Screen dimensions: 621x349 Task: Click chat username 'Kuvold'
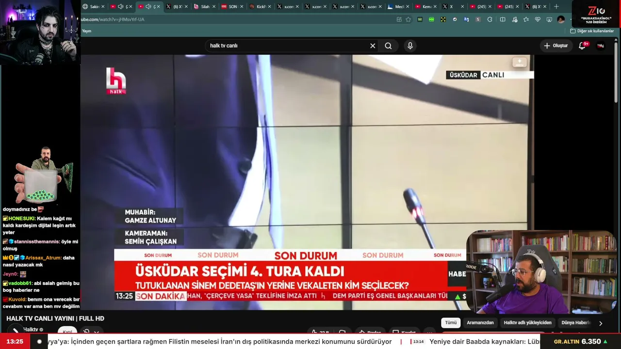(x=17, y=300)
